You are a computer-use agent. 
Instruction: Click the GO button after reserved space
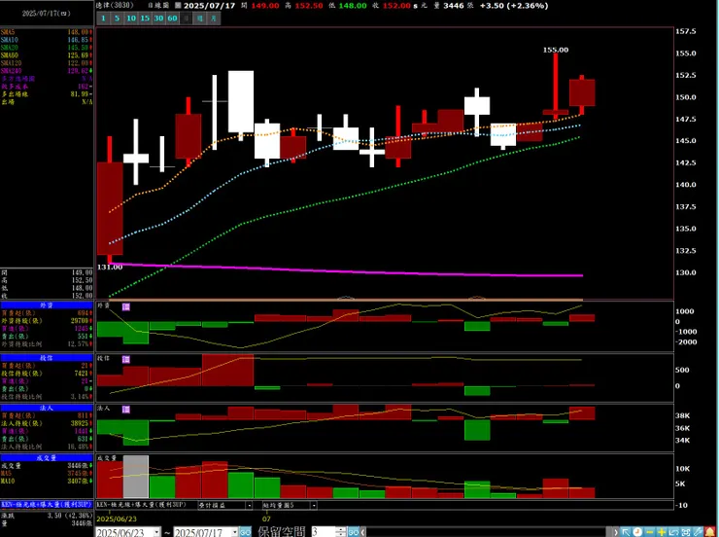(353, 532)
